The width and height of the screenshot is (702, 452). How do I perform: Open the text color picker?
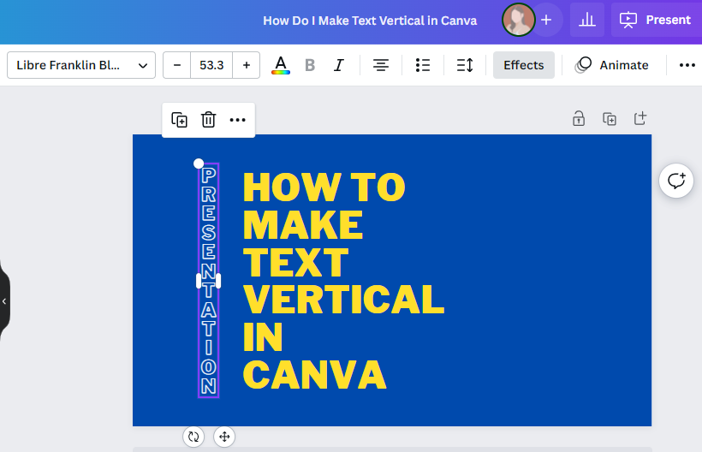[281, 65]
